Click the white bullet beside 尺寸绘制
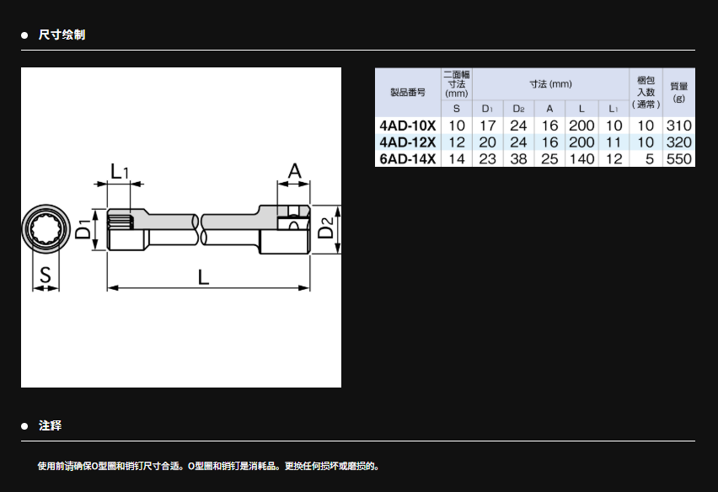Viewport: 718px width, 492px height. pos(25,35)
